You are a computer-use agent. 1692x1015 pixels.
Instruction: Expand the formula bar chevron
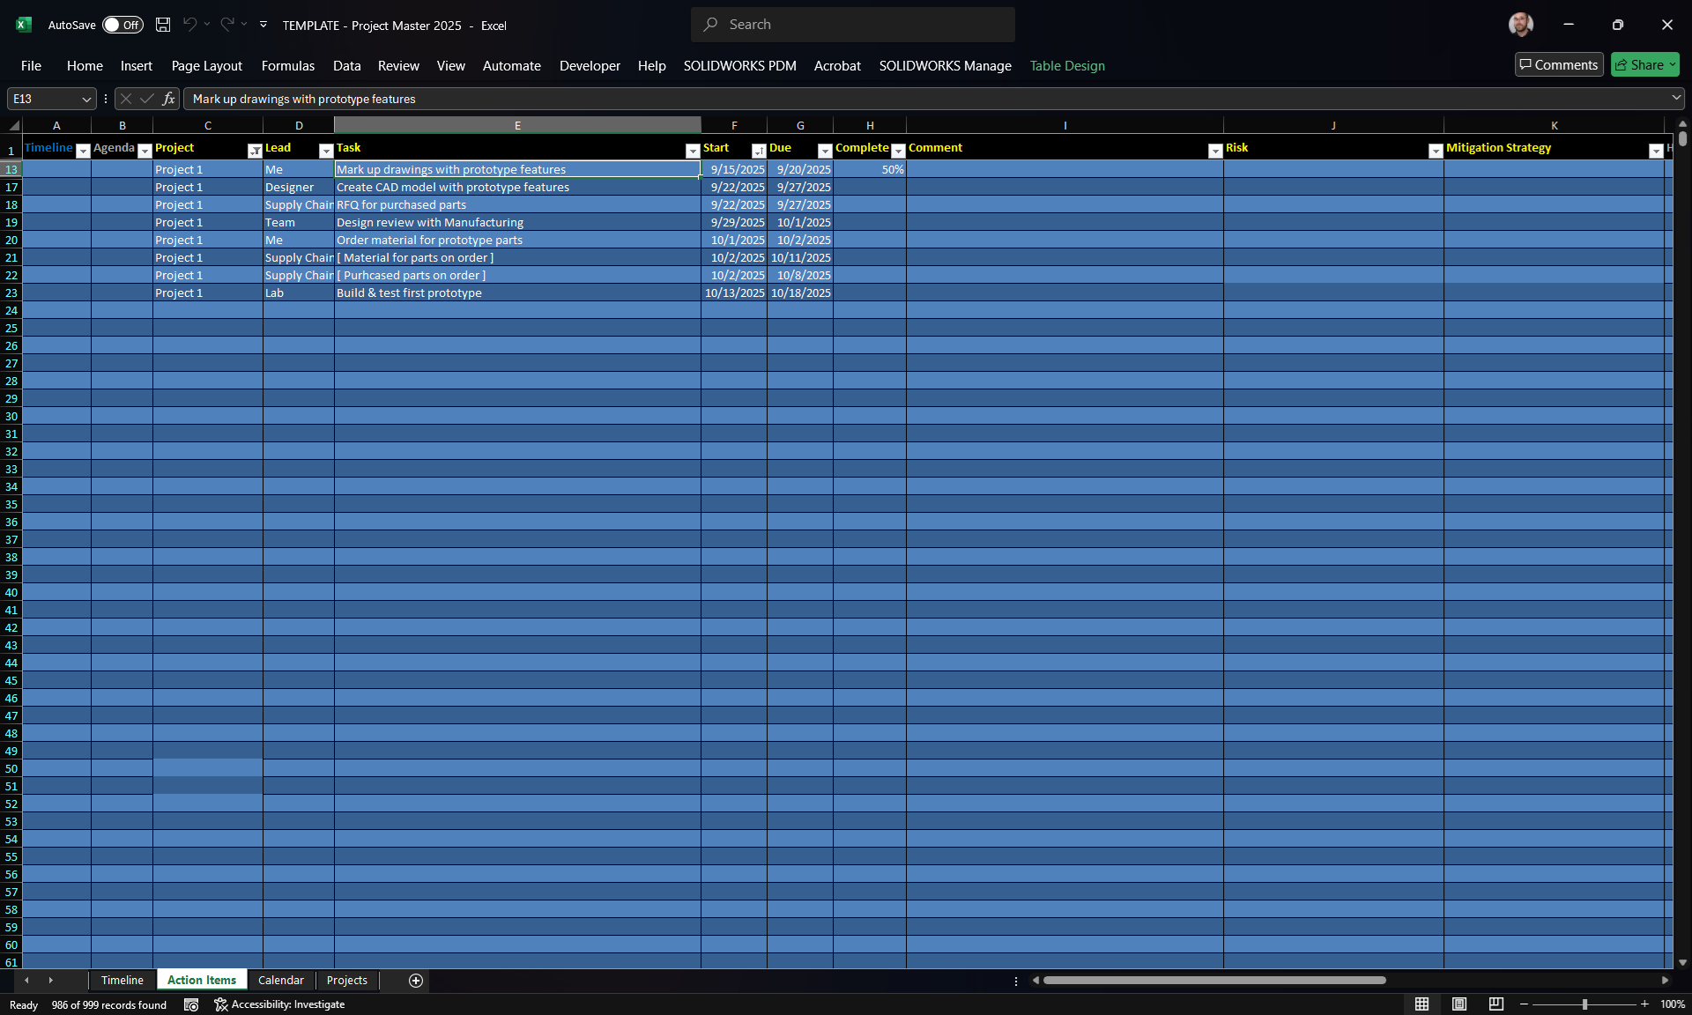pyautogui.click(x=1675, y=98)
